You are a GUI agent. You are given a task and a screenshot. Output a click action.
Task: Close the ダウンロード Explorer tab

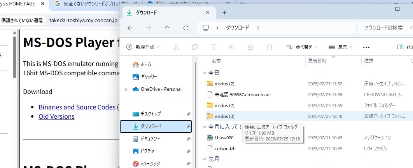207,12
